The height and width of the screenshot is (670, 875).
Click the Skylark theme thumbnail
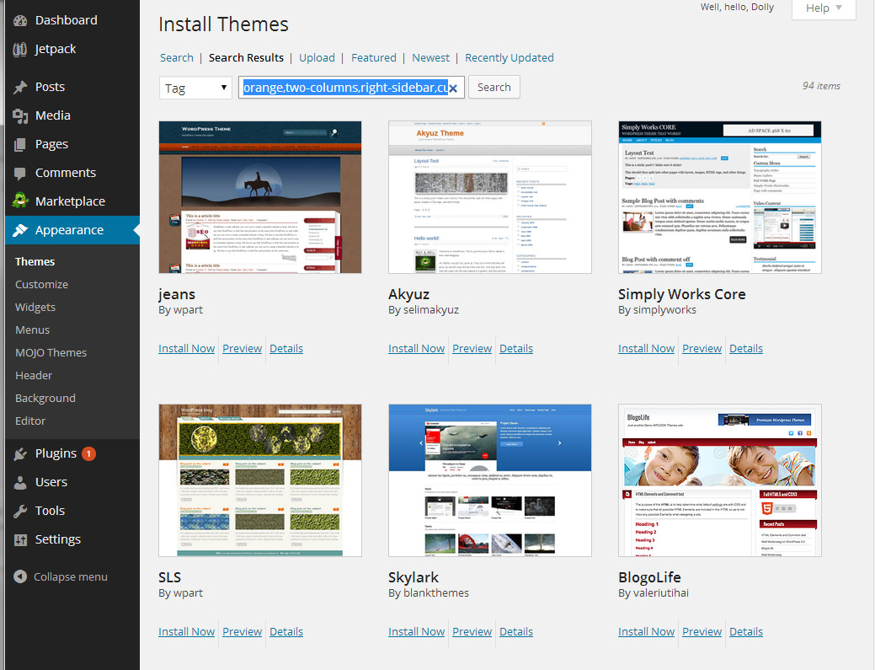pyautogui.click(x=489, y=480)
